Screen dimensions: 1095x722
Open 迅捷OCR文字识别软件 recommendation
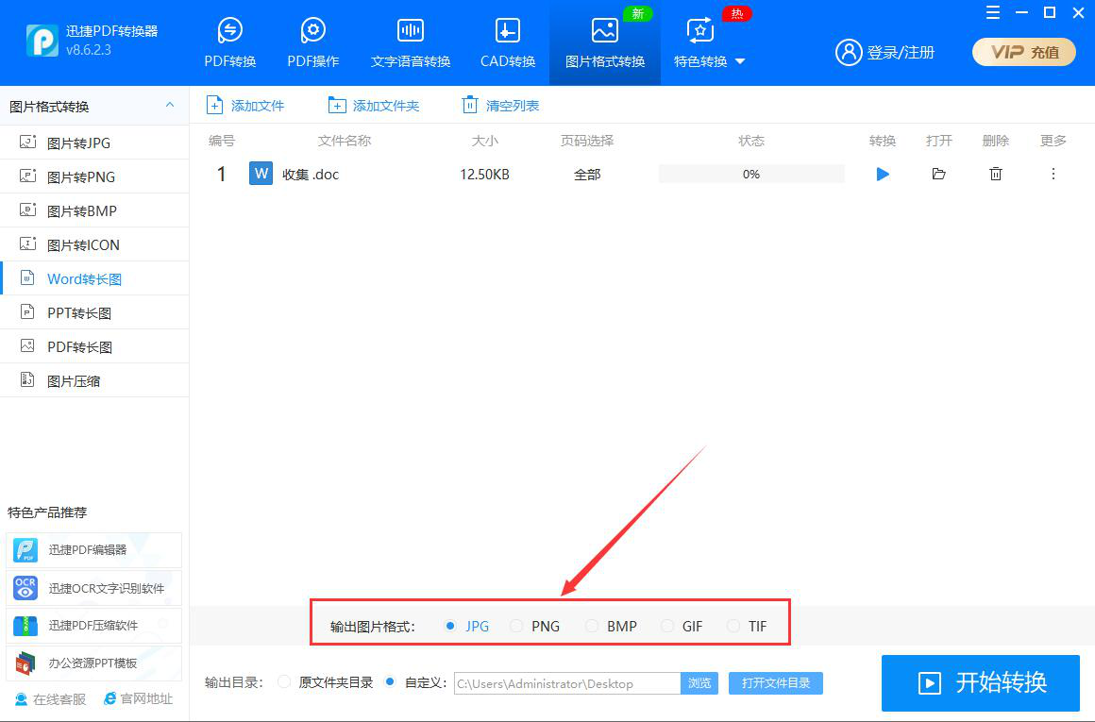point(93,588)
